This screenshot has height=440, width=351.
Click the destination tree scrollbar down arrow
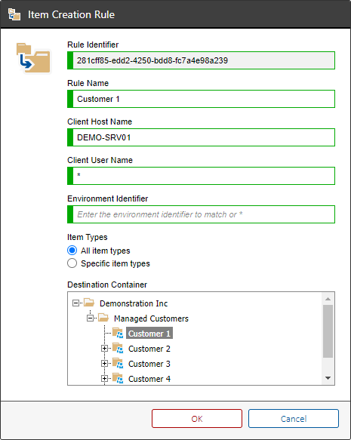pyautogui.click(x=328, y=378)
